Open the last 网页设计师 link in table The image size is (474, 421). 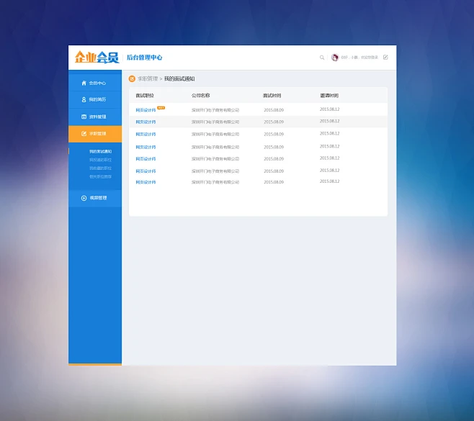pyautogui.click(x=146, y=182)
